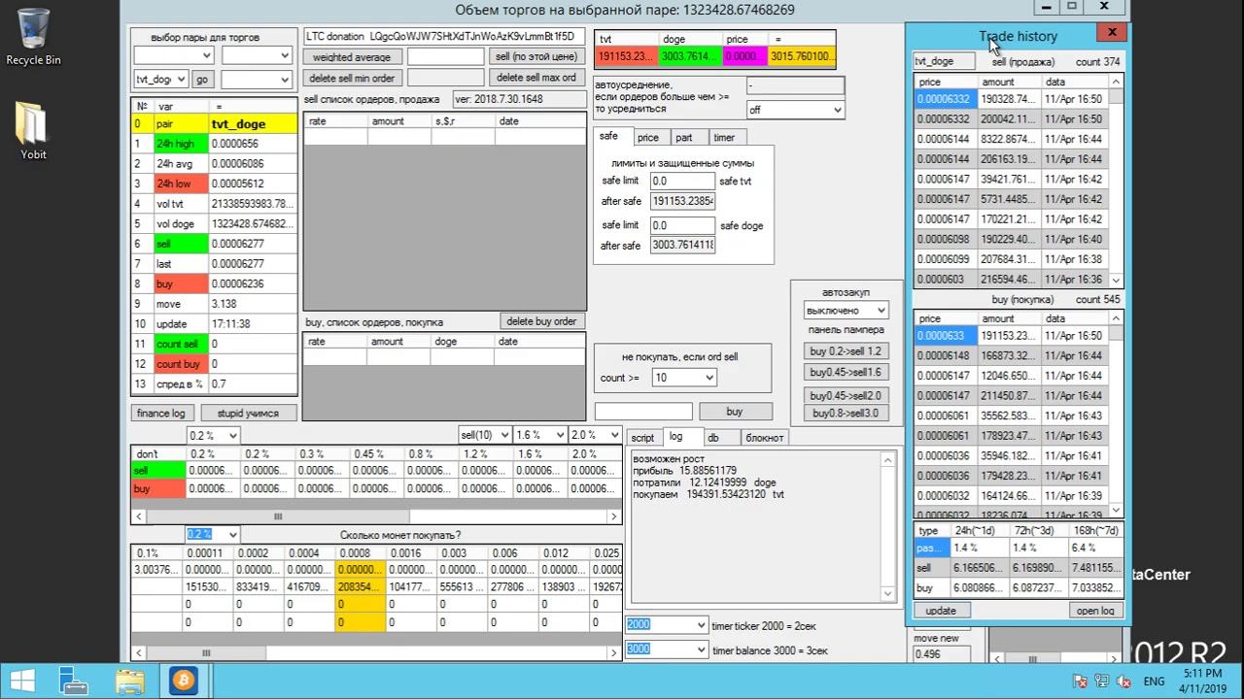Click the Windows Start button
Screen dimensions: 1244x699
(x=23, y=681)
